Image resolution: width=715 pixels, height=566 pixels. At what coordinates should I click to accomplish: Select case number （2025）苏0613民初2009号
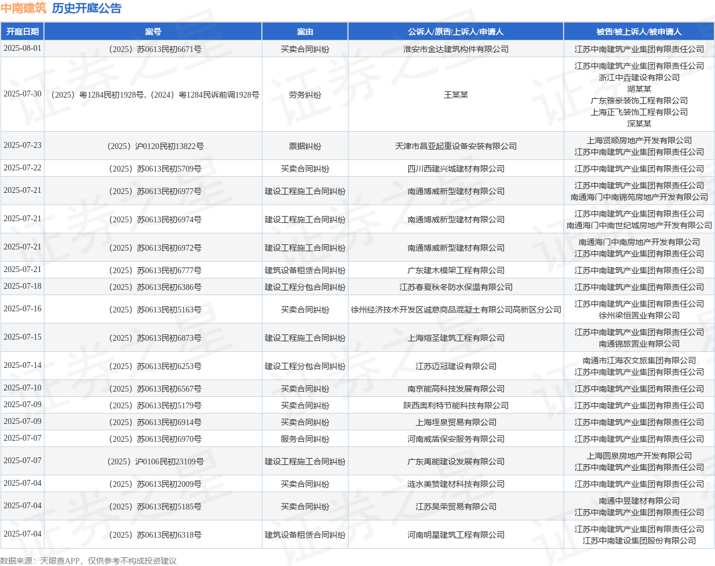pos(153,484)
